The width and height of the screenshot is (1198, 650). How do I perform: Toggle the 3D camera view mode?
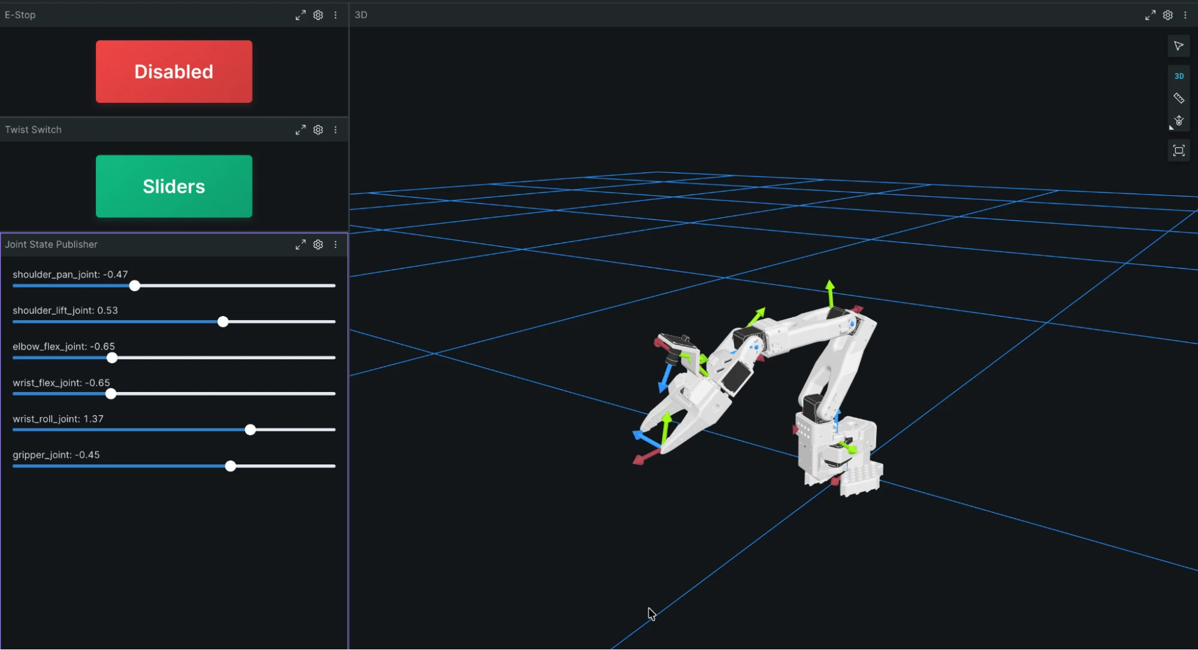tap(1179, 76)
